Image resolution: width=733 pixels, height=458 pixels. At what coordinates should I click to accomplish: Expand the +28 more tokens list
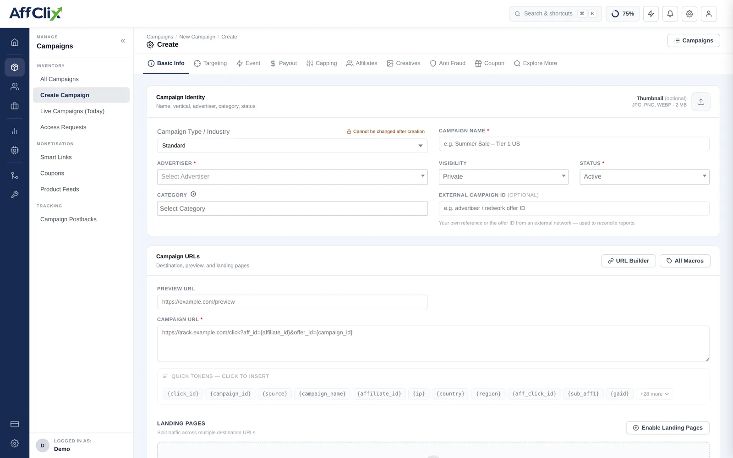(x=655, y=394)
